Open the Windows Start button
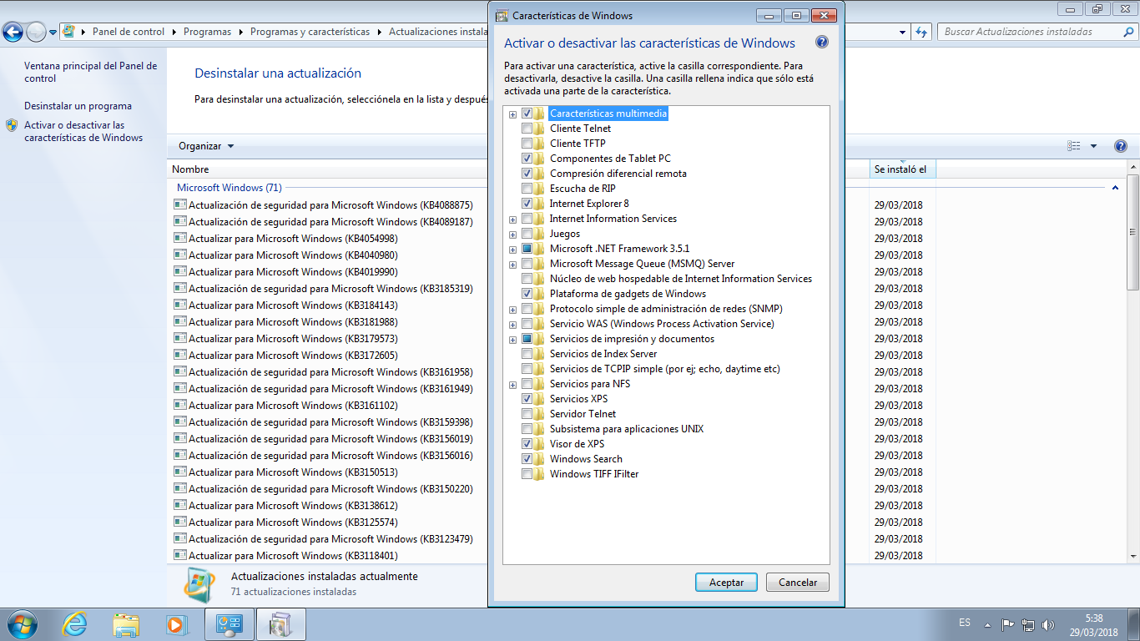The image size is (1140, 641). pos(21,624)
